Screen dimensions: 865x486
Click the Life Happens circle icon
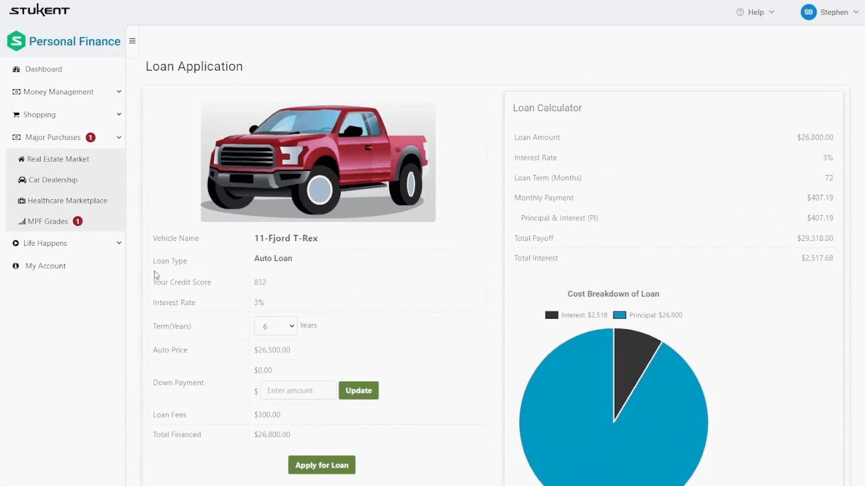16,243
